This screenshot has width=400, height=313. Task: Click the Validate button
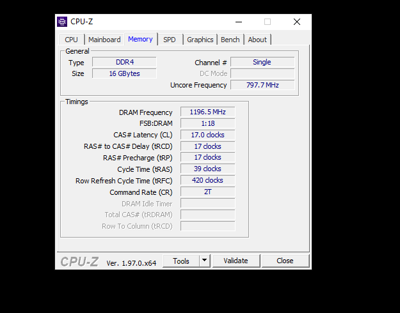click(236, 261)
